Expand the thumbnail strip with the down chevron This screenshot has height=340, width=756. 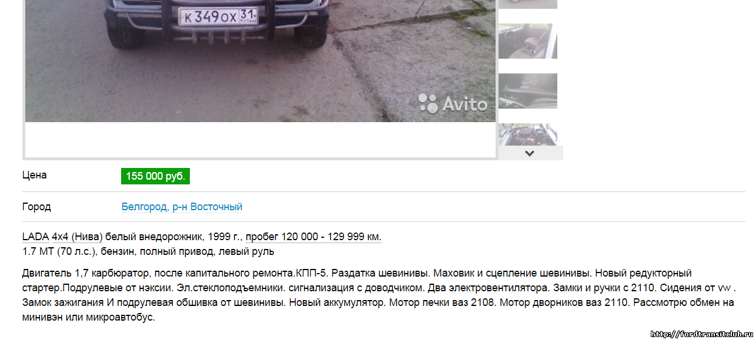[x=530, y=153]
